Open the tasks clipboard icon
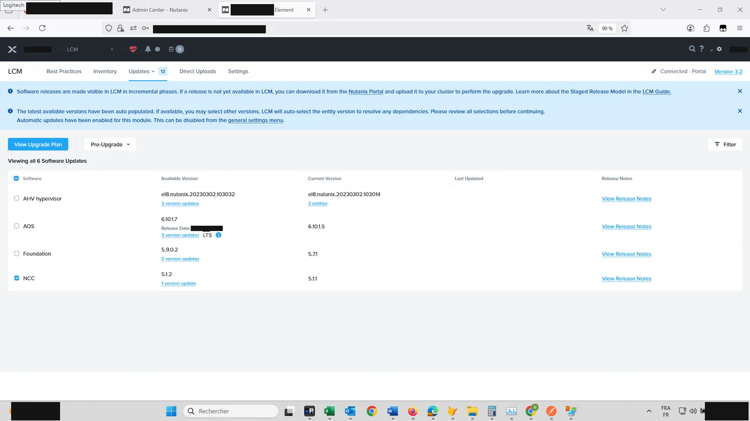The image size is (750, 421). point(171,49)
